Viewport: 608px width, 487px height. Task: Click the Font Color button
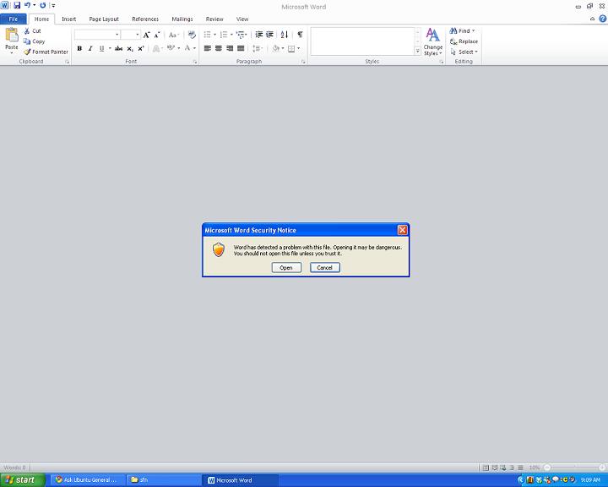point(187,48)
